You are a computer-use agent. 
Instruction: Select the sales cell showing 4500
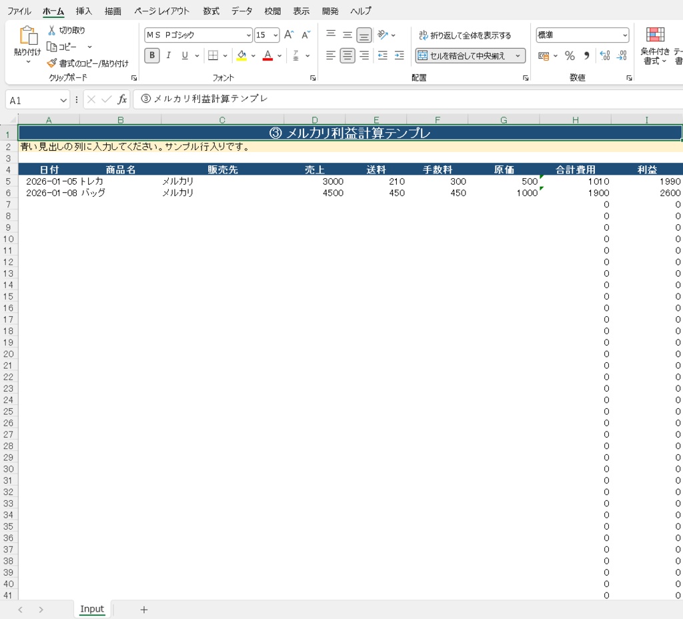(315, 193)
